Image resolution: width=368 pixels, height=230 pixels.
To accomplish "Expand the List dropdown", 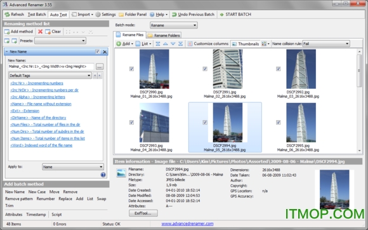I will tap(150, 44).
